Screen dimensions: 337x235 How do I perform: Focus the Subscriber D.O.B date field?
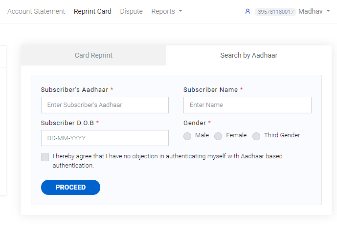105,138
